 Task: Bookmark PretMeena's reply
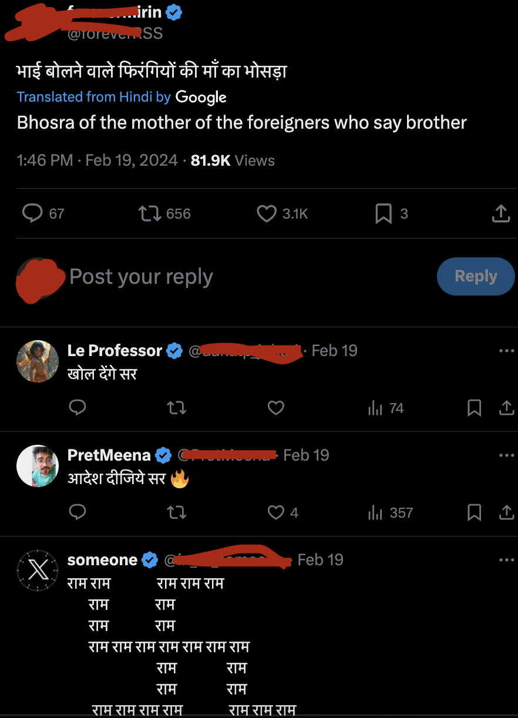[x=474, y=513]
